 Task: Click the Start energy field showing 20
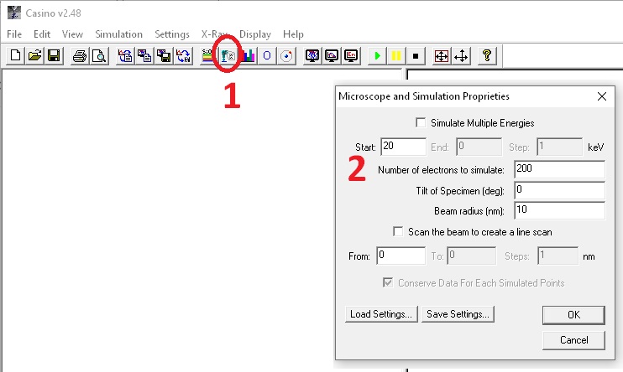pos(404,147)
